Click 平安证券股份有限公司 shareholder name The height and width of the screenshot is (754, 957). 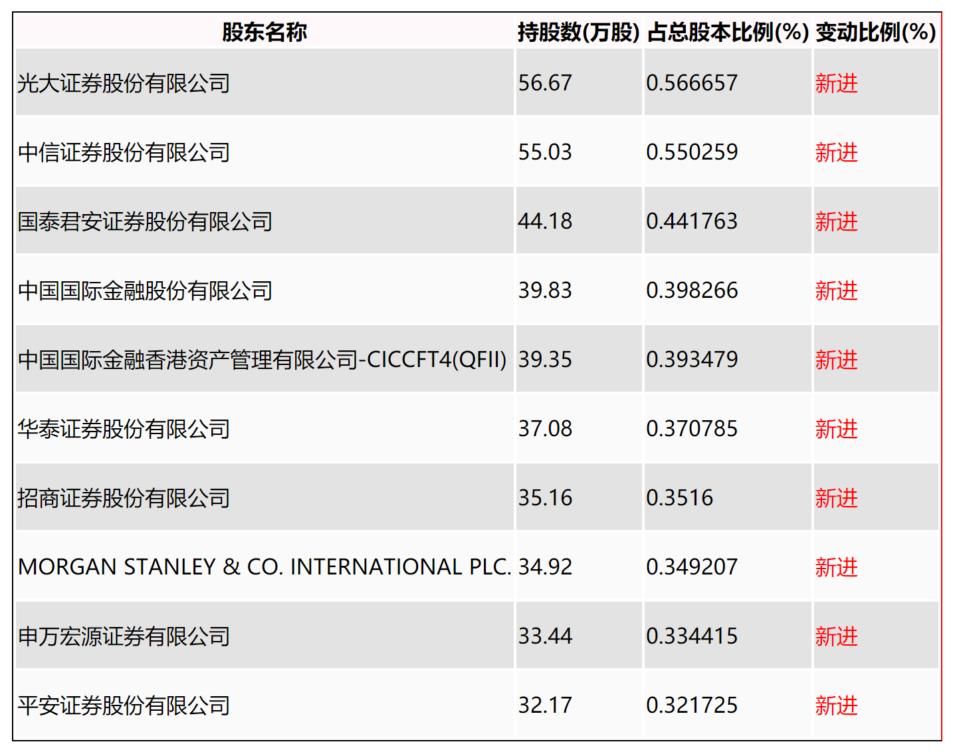[x=124, y=705]
